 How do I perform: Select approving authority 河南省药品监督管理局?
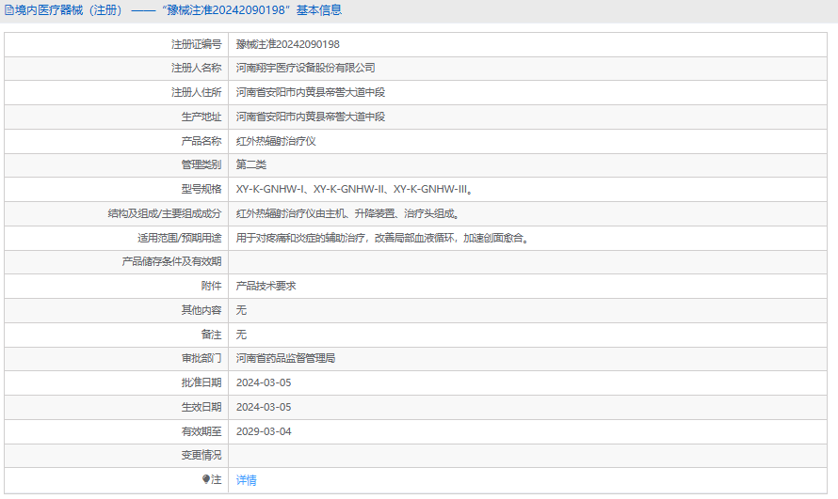[x=286, y=358]
